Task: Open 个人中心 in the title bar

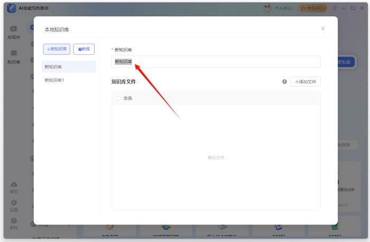Action: 283,8
